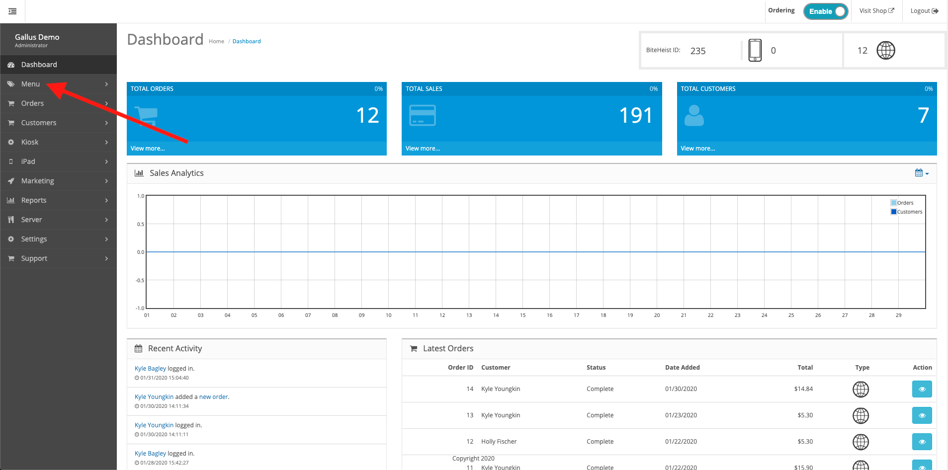This screenshot has height=470, width=948.
Task: Open the Support section in sidebar
Action: [x=58, y=259]
